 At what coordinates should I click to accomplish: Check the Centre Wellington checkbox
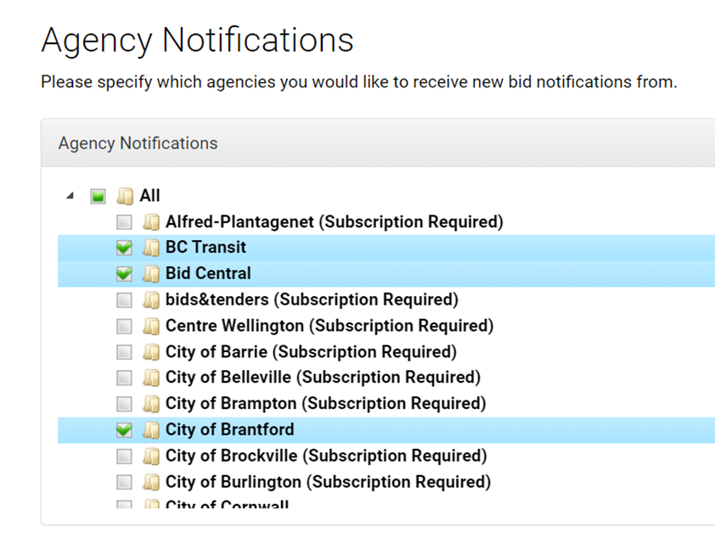(x=124, y=326)
